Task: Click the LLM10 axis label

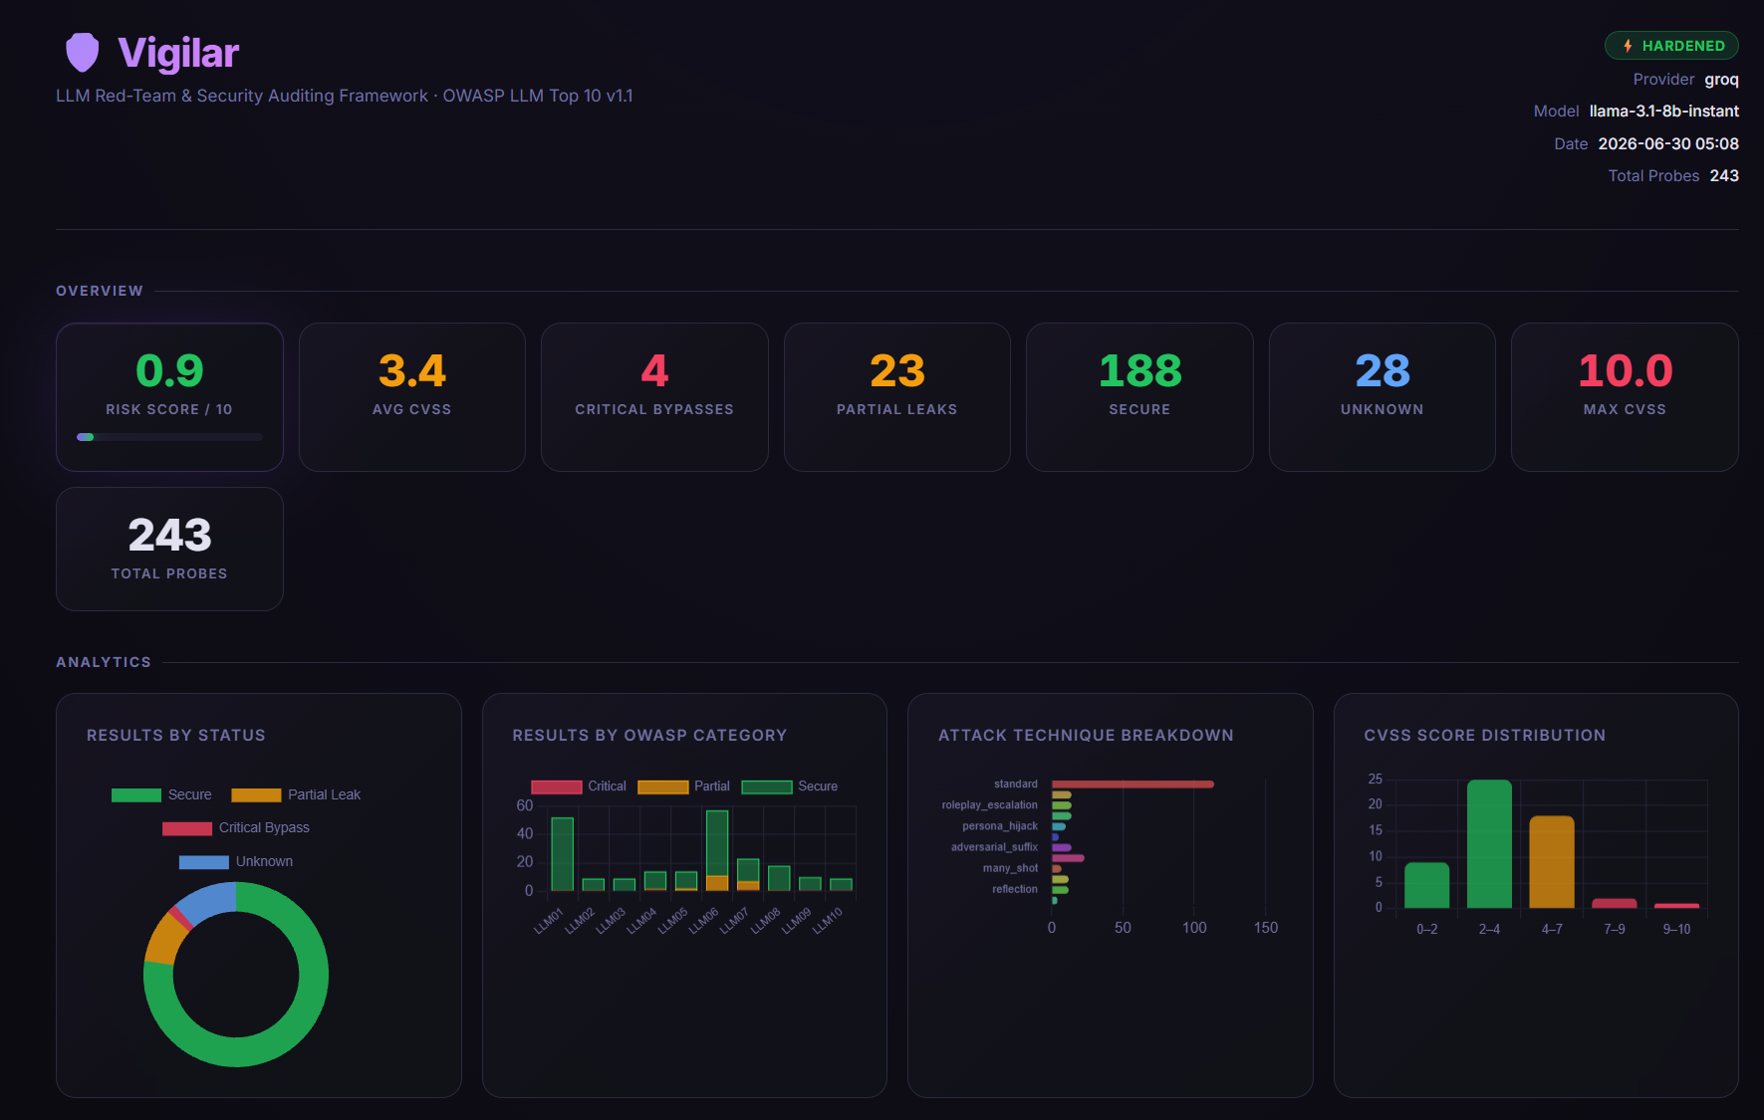Action: (x=828, y=920)
